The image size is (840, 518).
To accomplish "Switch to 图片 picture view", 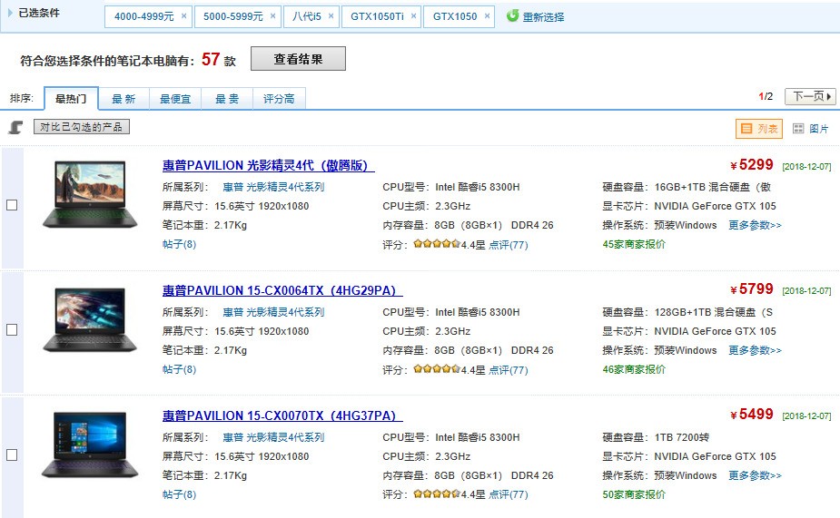I will 810,129.
